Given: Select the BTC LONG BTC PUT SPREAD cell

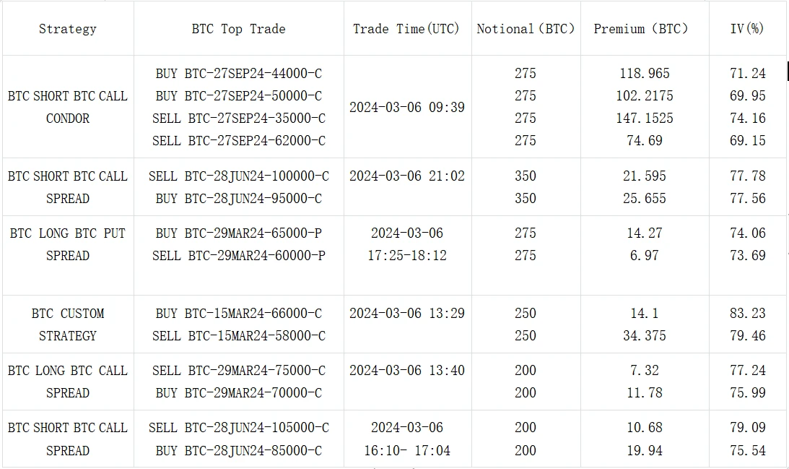Looking at the screenshot, I should pos(67,244).
